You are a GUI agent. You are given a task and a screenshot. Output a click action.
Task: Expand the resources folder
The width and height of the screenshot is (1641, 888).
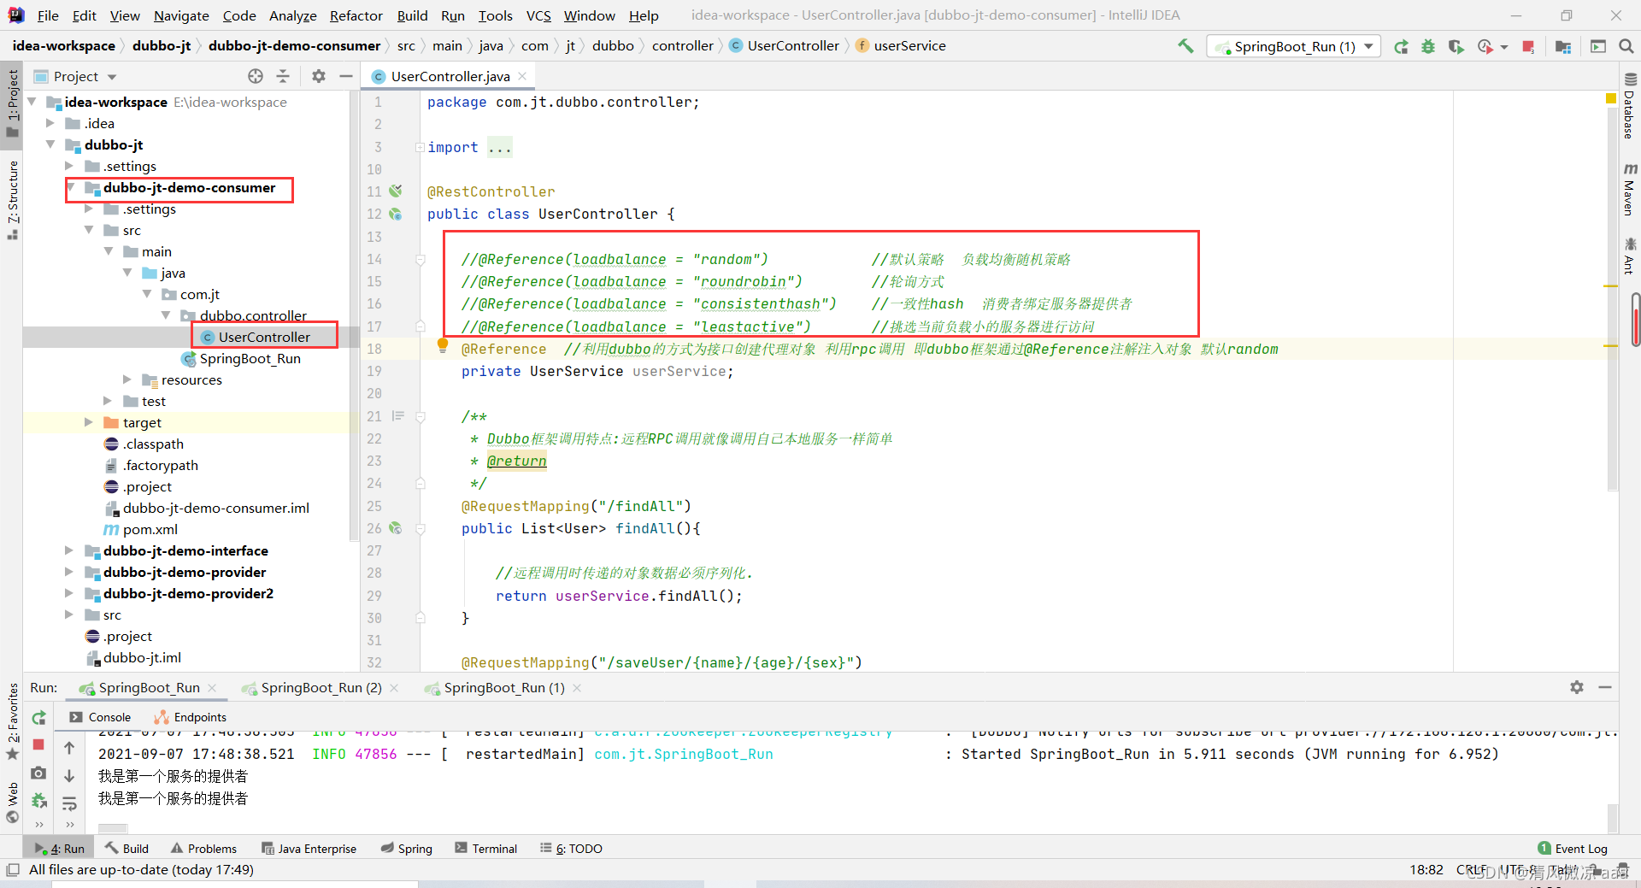coord(127,379)
